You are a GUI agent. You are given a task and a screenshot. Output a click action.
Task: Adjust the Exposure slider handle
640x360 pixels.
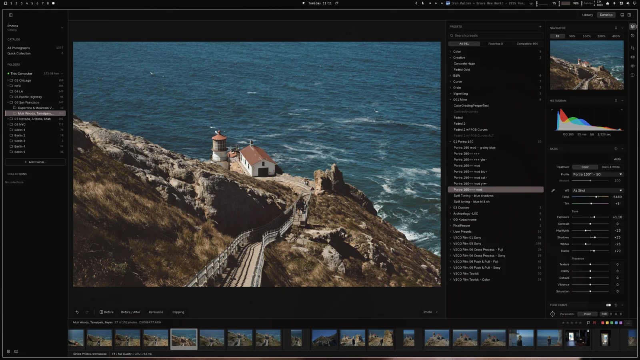point(594,217)
